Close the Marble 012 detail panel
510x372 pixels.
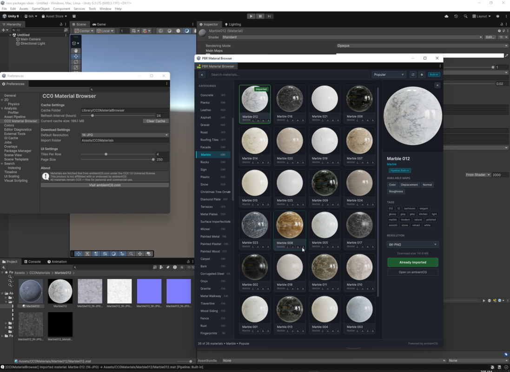click(437, 85)
